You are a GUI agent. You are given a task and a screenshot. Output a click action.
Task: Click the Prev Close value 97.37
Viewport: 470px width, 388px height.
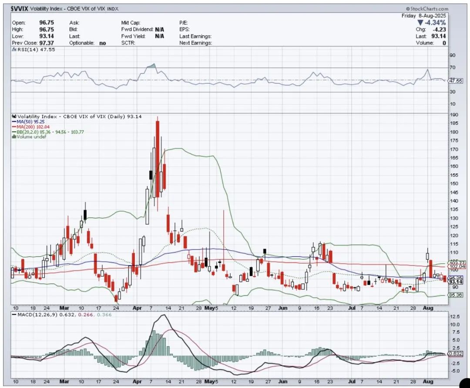(47, 43)
